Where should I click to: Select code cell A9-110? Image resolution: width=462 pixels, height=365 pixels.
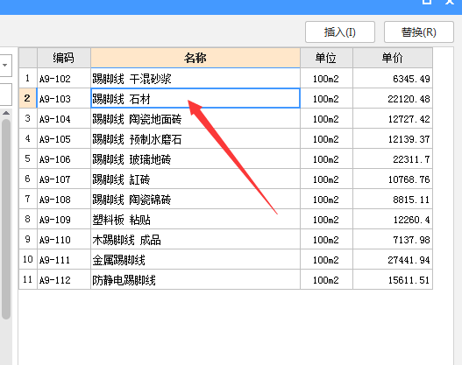64,240
